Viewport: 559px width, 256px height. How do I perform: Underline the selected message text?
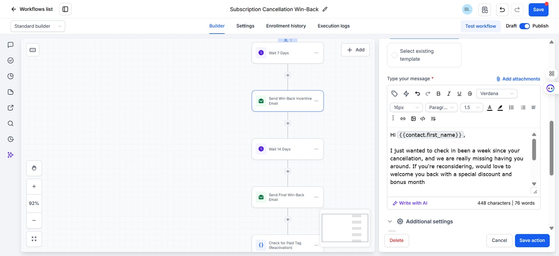(459, 93)
